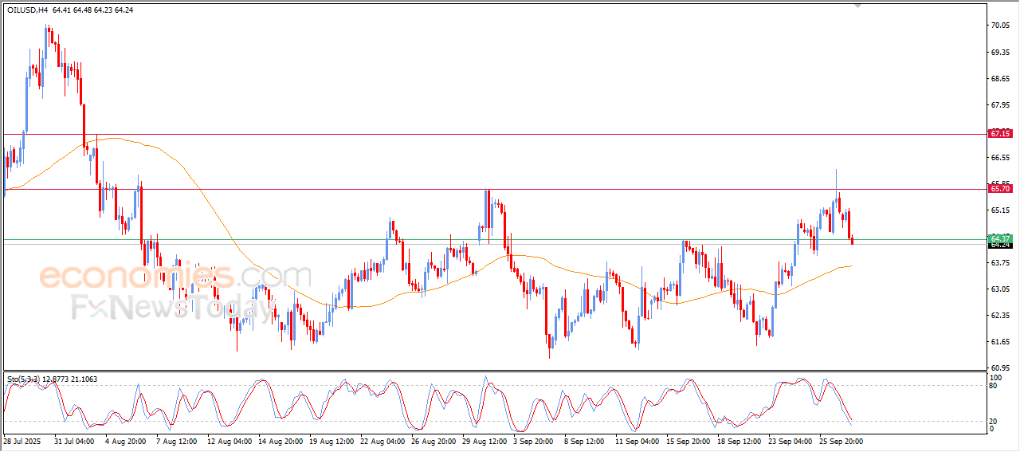Click the 70.05 price axis label
The height and width of the screenshot is (452, 1020).
[x=1000, y=26]
